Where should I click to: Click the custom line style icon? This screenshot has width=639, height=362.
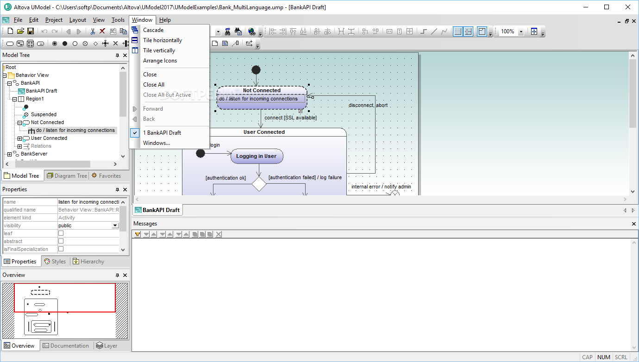pyautogui.click(x=444, y=31)
